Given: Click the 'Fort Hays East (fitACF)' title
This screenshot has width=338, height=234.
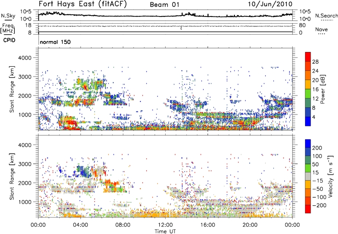Looking at the screenshot, I should coord(82,4).
